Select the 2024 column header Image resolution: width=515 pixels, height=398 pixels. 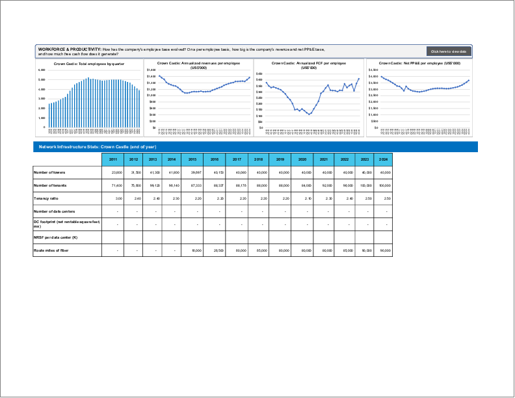[x=384, y=159]
